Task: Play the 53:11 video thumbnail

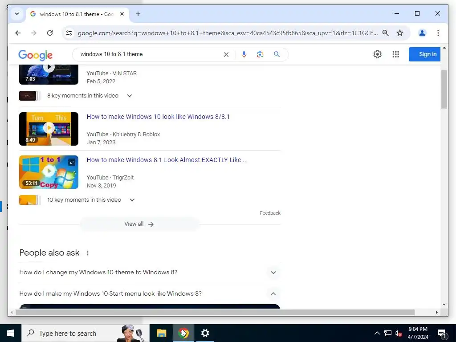Action: [x=49, y=172]
